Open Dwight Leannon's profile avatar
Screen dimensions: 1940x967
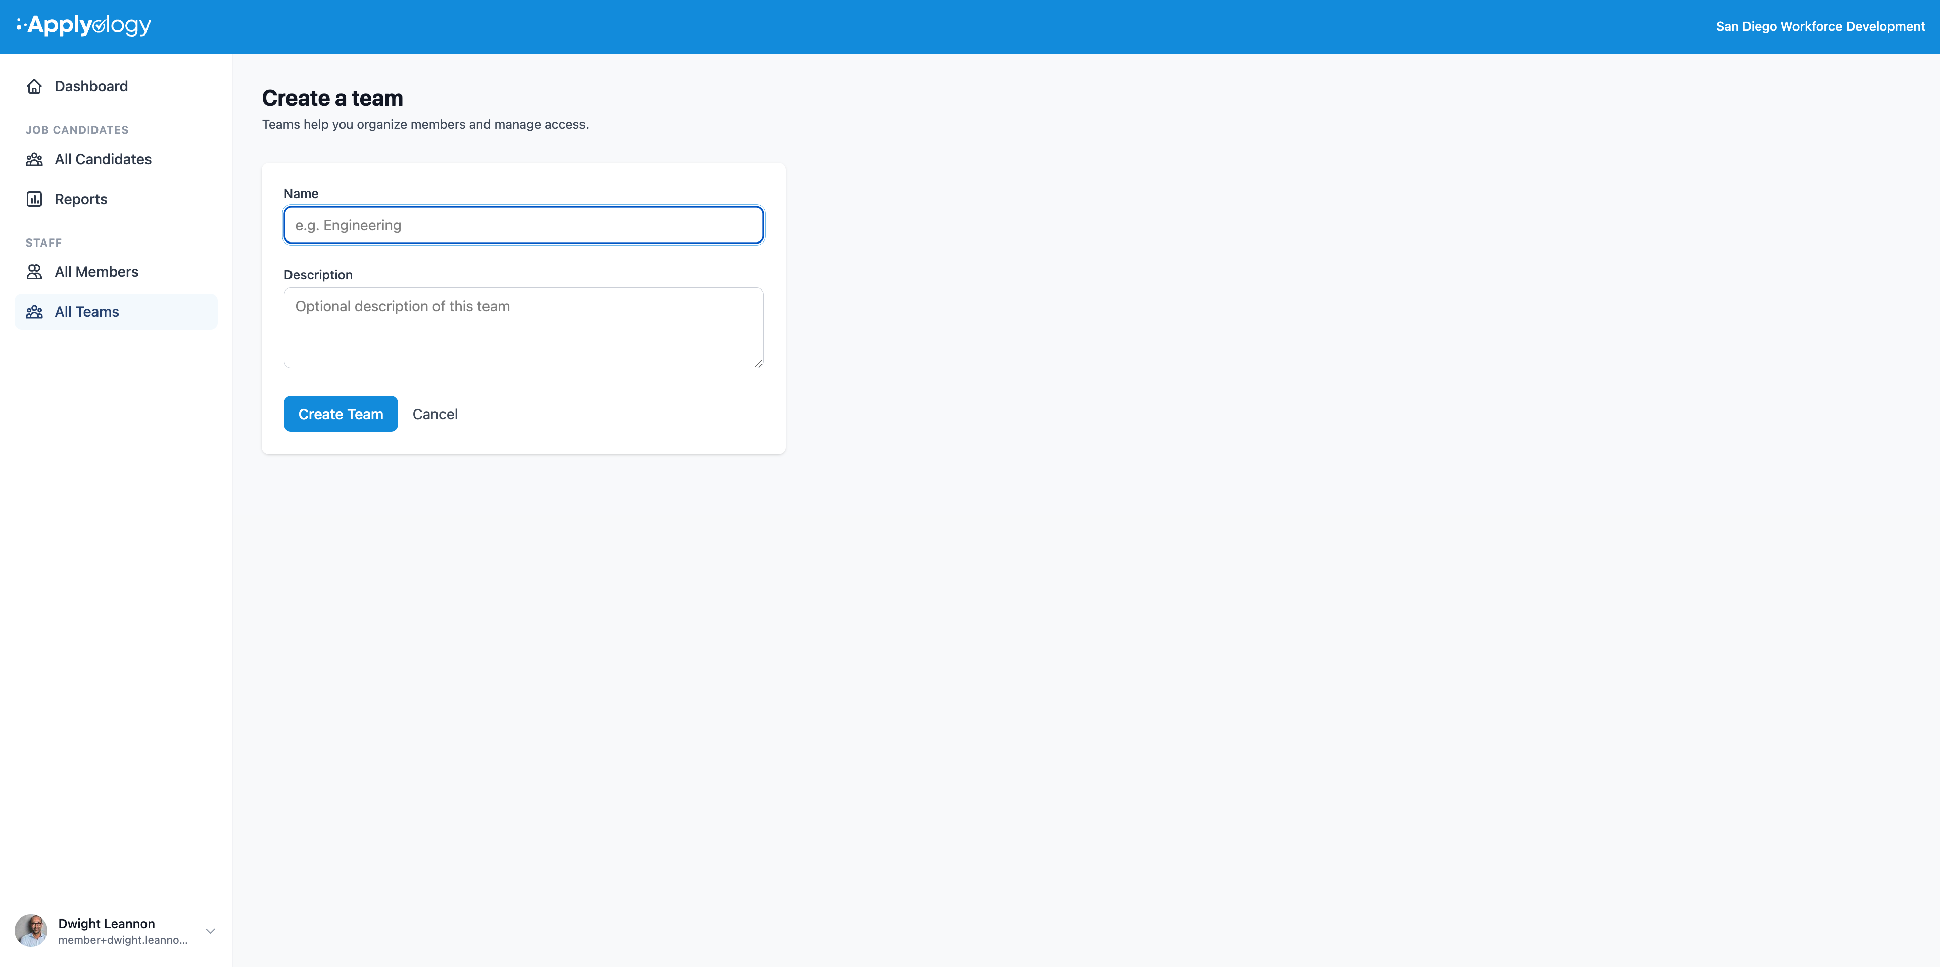tap(31, 931)
